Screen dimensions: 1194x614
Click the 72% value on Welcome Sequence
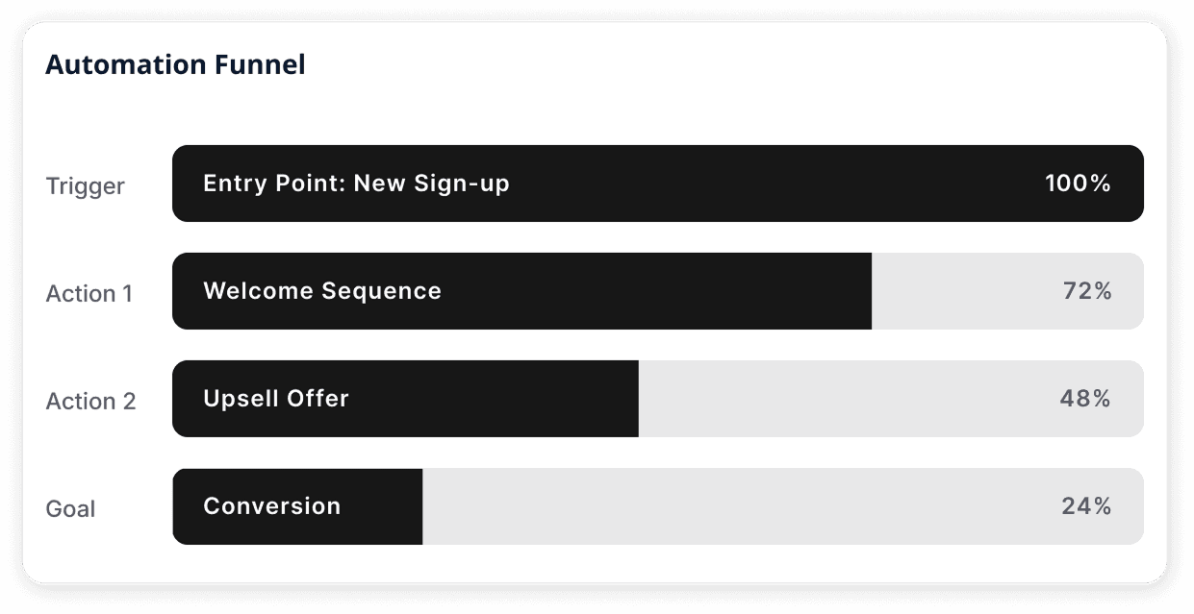click(x=1088, y=291)
